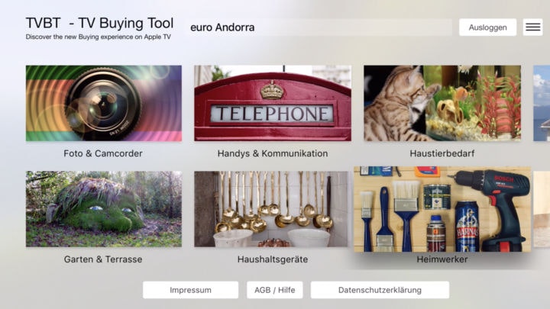
Task: Click the Haushaltsgeräte category label
Action: [x=273, y=259]
